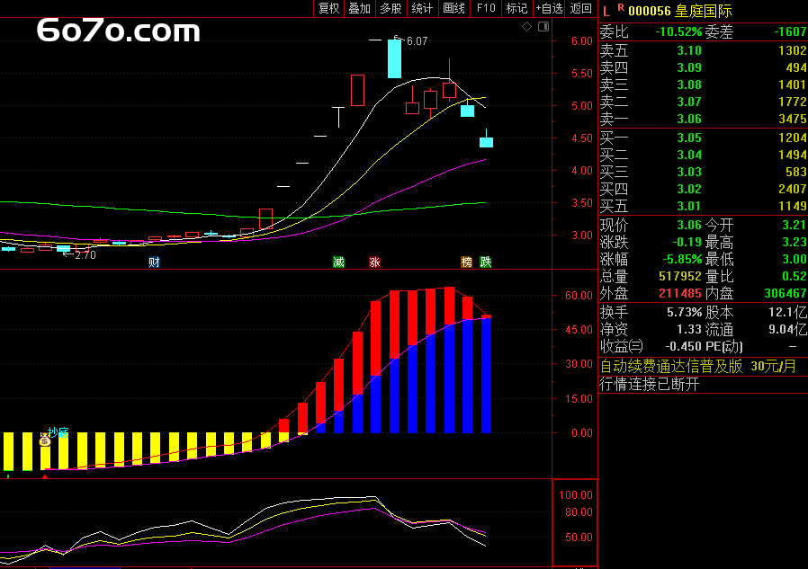Select the 多股 multi-stock view
The width and height of the screenshot is (808, 569).
[x=391, y=8]
